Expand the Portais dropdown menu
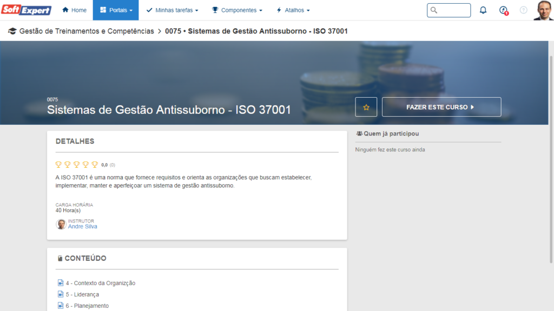Screen dimensions: 554x311 (x=116, y=10)
